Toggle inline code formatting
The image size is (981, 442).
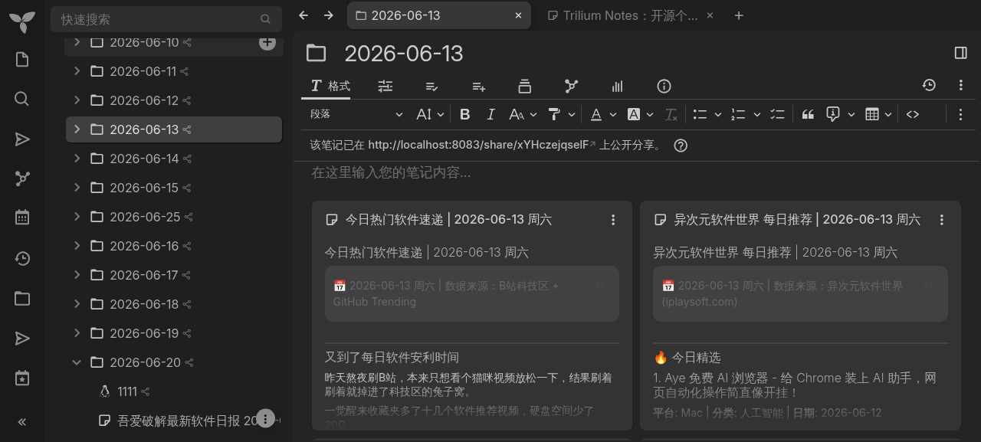912,114
